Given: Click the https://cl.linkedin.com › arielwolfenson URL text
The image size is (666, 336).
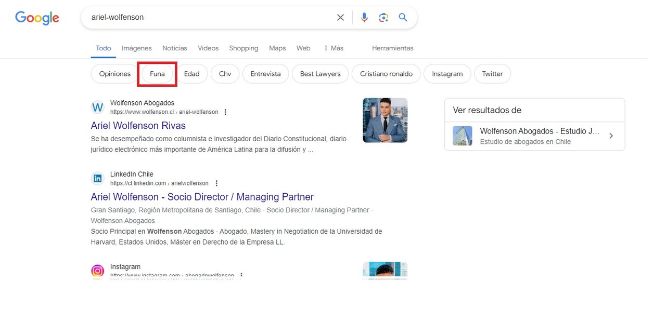Looking at the screenshot, I should (x=159, y=183).
